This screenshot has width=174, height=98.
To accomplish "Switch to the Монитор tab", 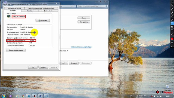I will 30,11.
